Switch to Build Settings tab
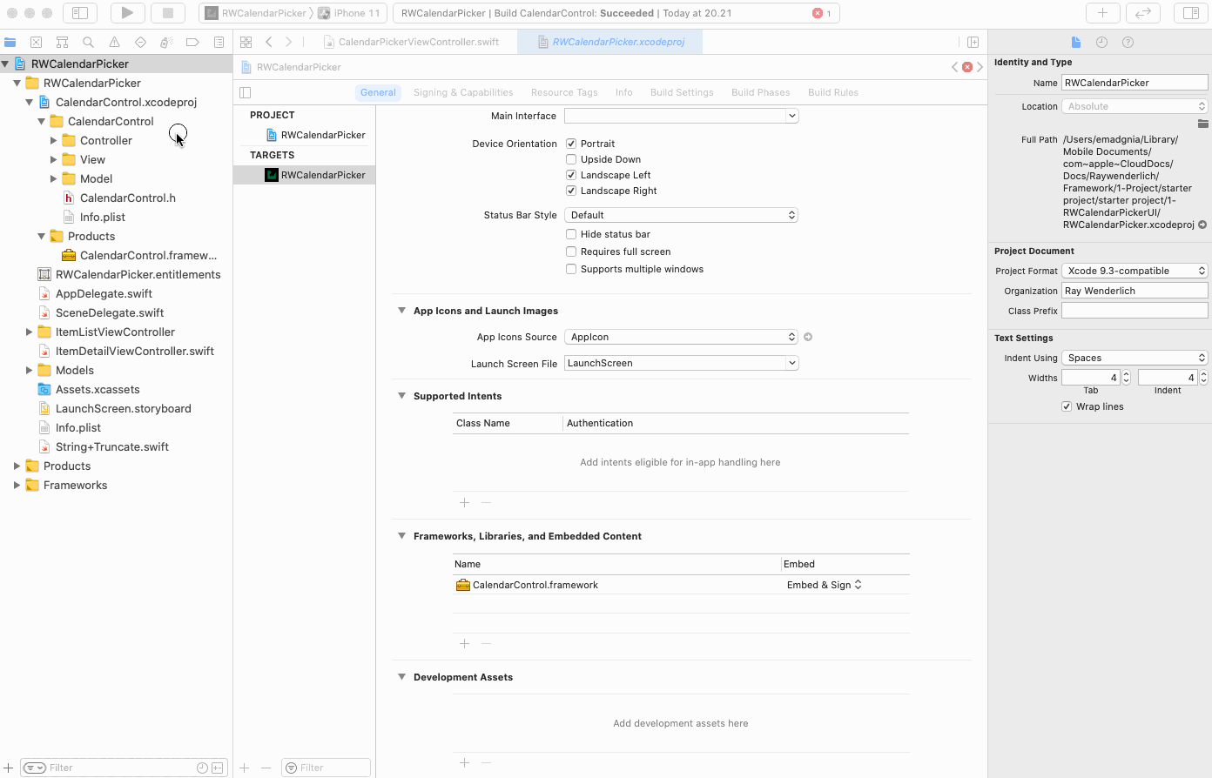The height and width of the screenshot is (778, 1212). (x=682, y=92)
